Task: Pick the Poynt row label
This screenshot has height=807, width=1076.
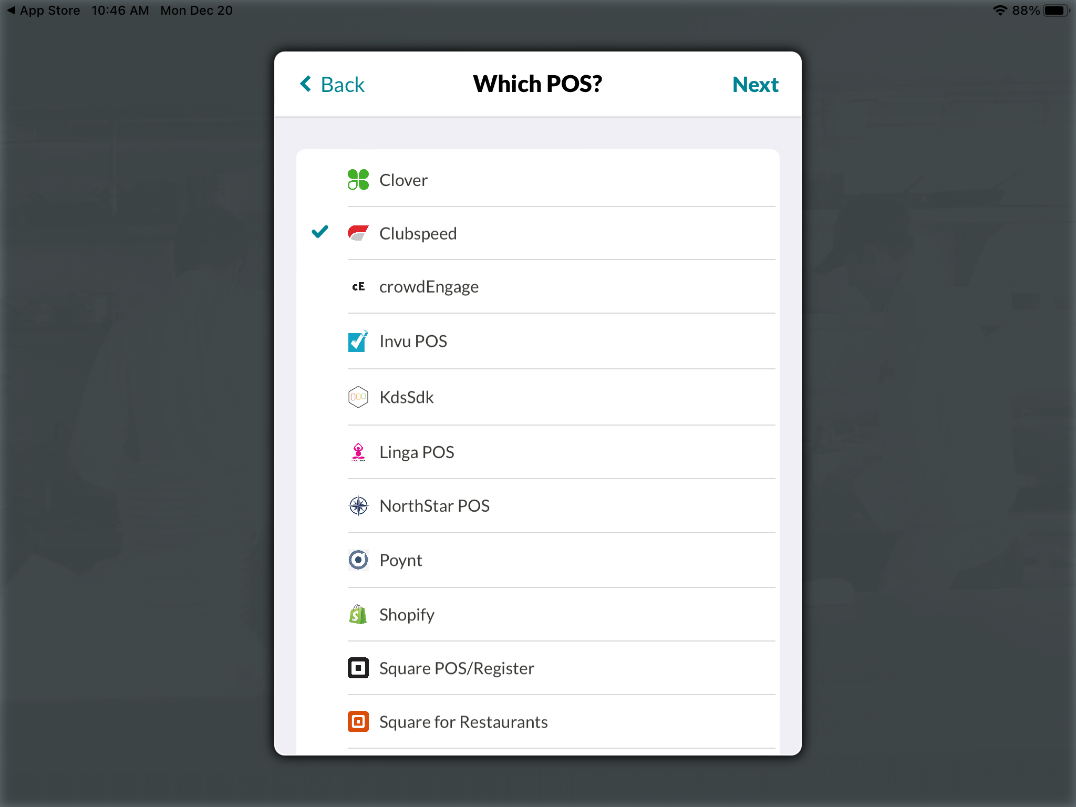Action: 400,560
